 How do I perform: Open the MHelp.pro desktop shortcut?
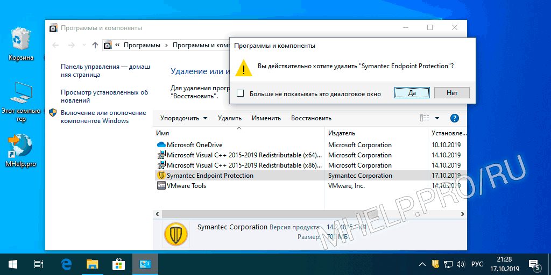(21, 150)
